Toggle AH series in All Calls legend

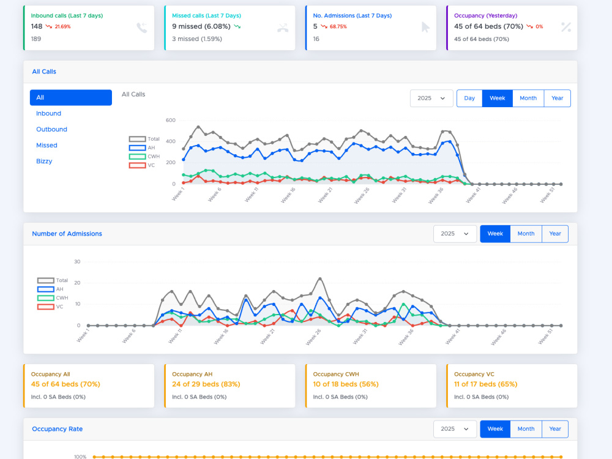click(142, 148)
